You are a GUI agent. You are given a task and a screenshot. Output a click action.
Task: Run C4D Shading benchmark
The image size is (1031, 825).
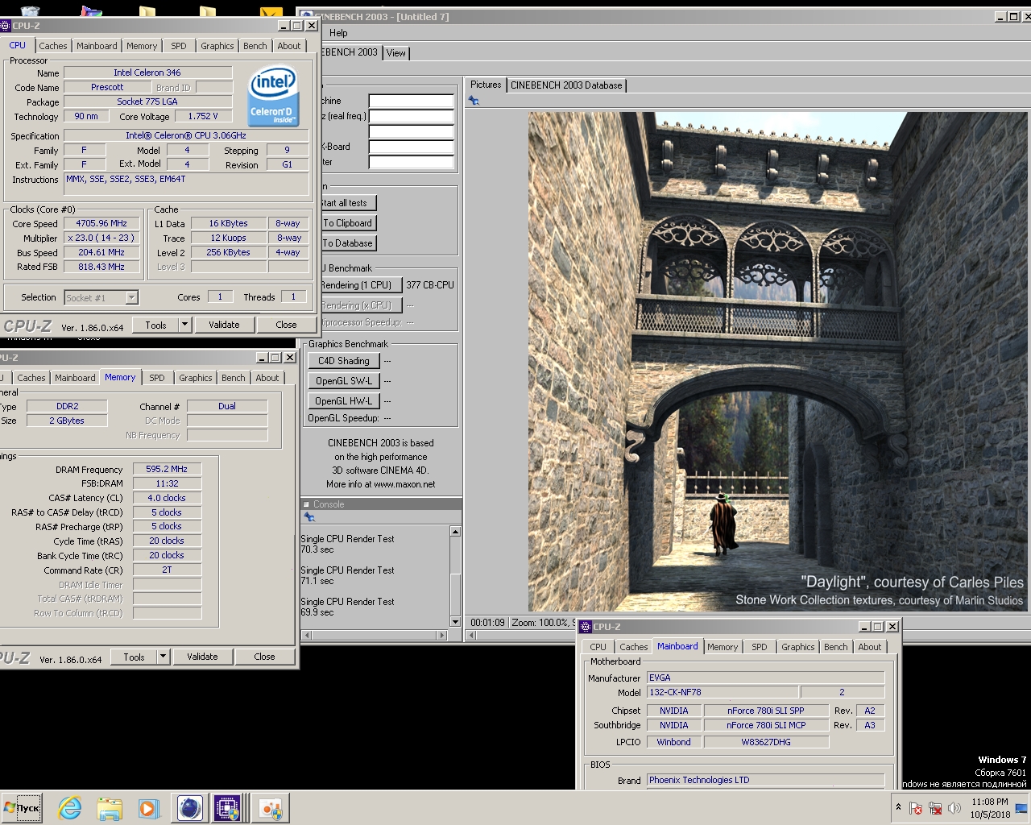[344, 361]
